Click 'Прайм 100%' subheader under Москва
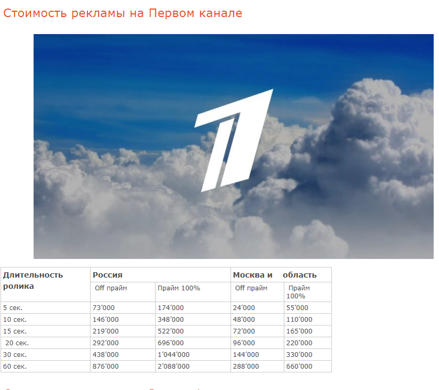The height and width of the screenshot is (390, 439). coord(298,292)
